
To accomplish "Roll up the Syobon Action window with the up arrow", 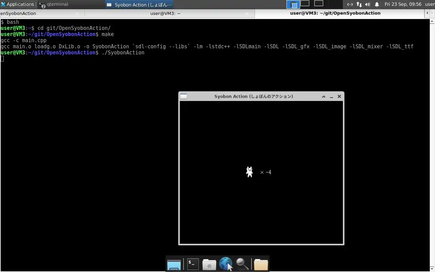I will point(324,97).
